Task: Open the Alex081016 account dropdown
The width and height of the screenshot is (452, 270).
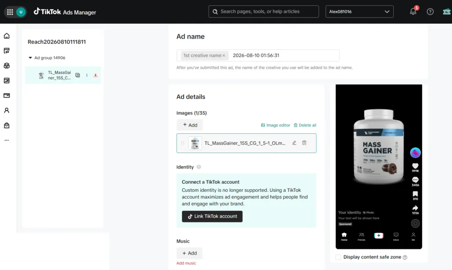Action: tap(359, 11)
